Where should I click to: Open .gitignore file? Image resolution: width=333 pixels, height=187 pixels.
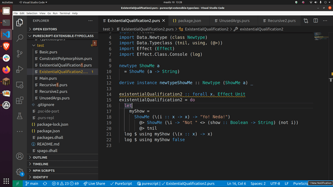tap(45, 105)
